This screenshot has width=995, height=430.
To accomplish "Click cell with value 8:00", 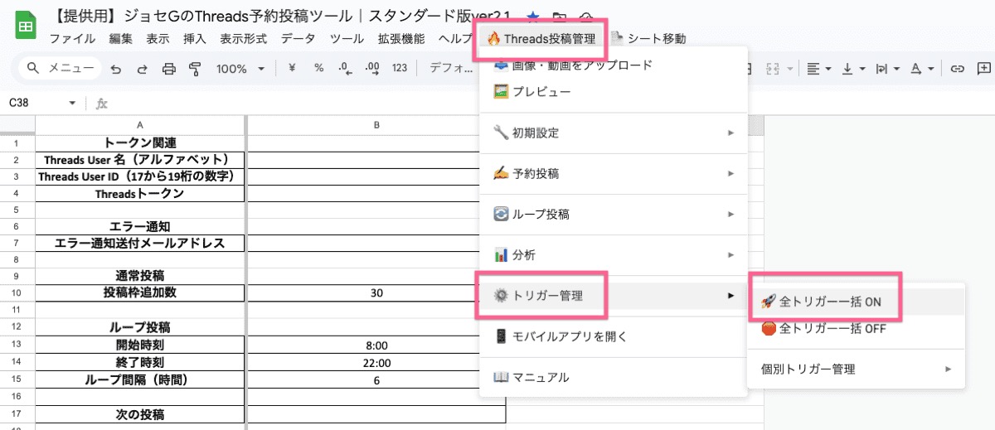I will tap(376, 345).
